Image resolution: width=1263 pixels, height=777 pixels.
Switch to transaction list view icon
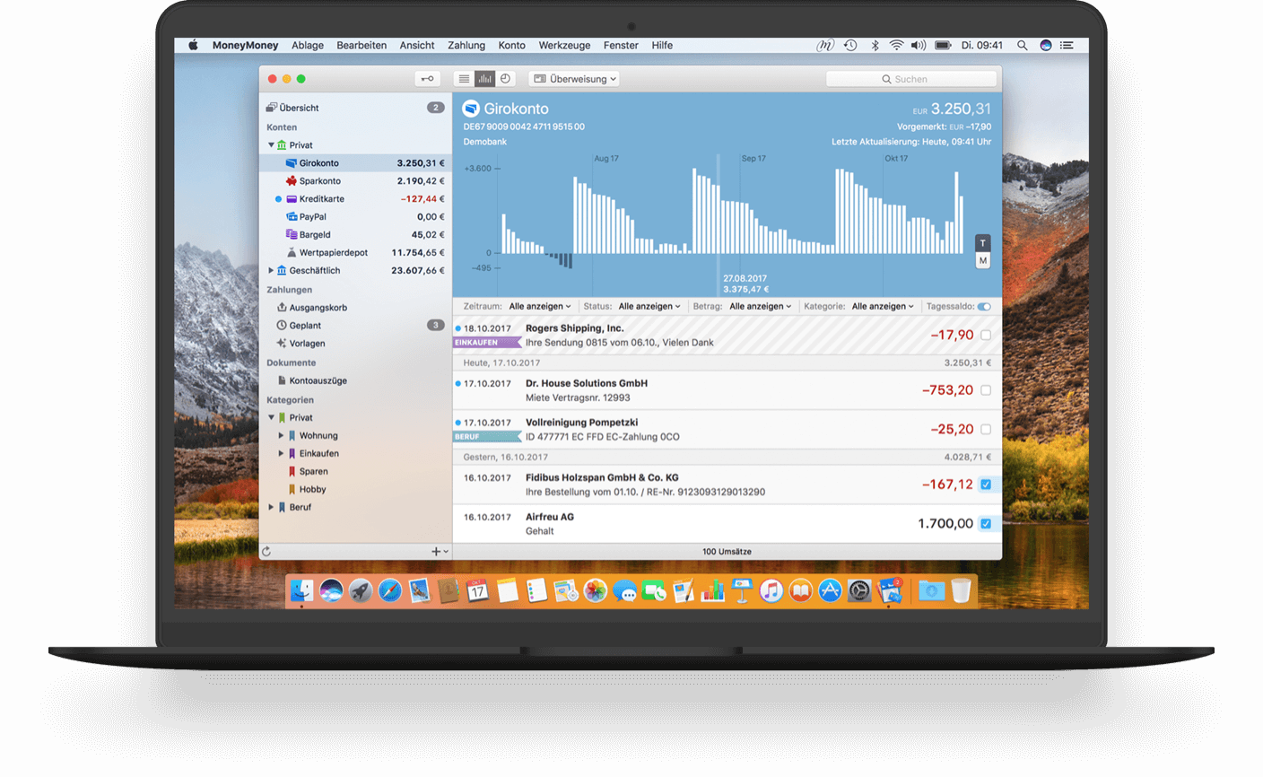(464, 79)
